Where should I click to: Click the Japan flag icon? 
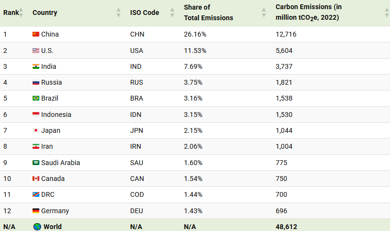[x=36, y=130]
